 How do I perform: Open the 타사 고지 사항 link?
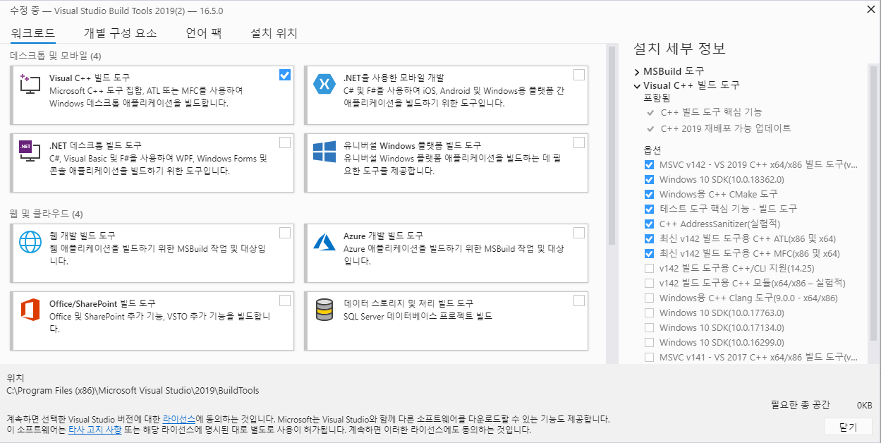[95, 429]
